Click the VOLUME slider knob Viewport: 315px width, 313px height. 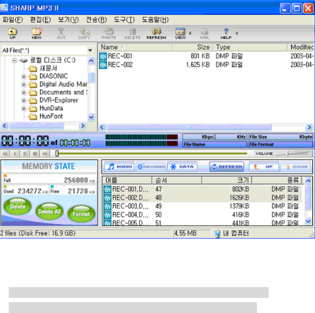coord(288,153)
